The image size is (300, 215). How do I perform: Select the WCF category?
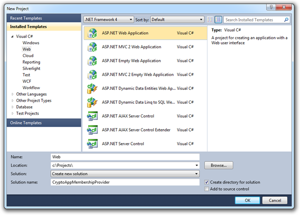click(27, 81)
